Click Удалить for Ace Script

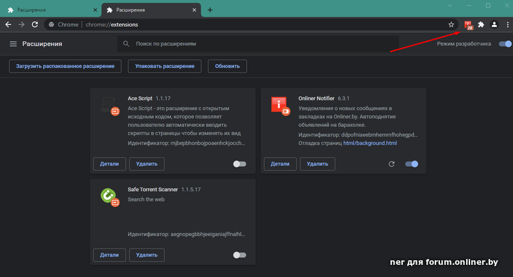(x=147, y=164)
